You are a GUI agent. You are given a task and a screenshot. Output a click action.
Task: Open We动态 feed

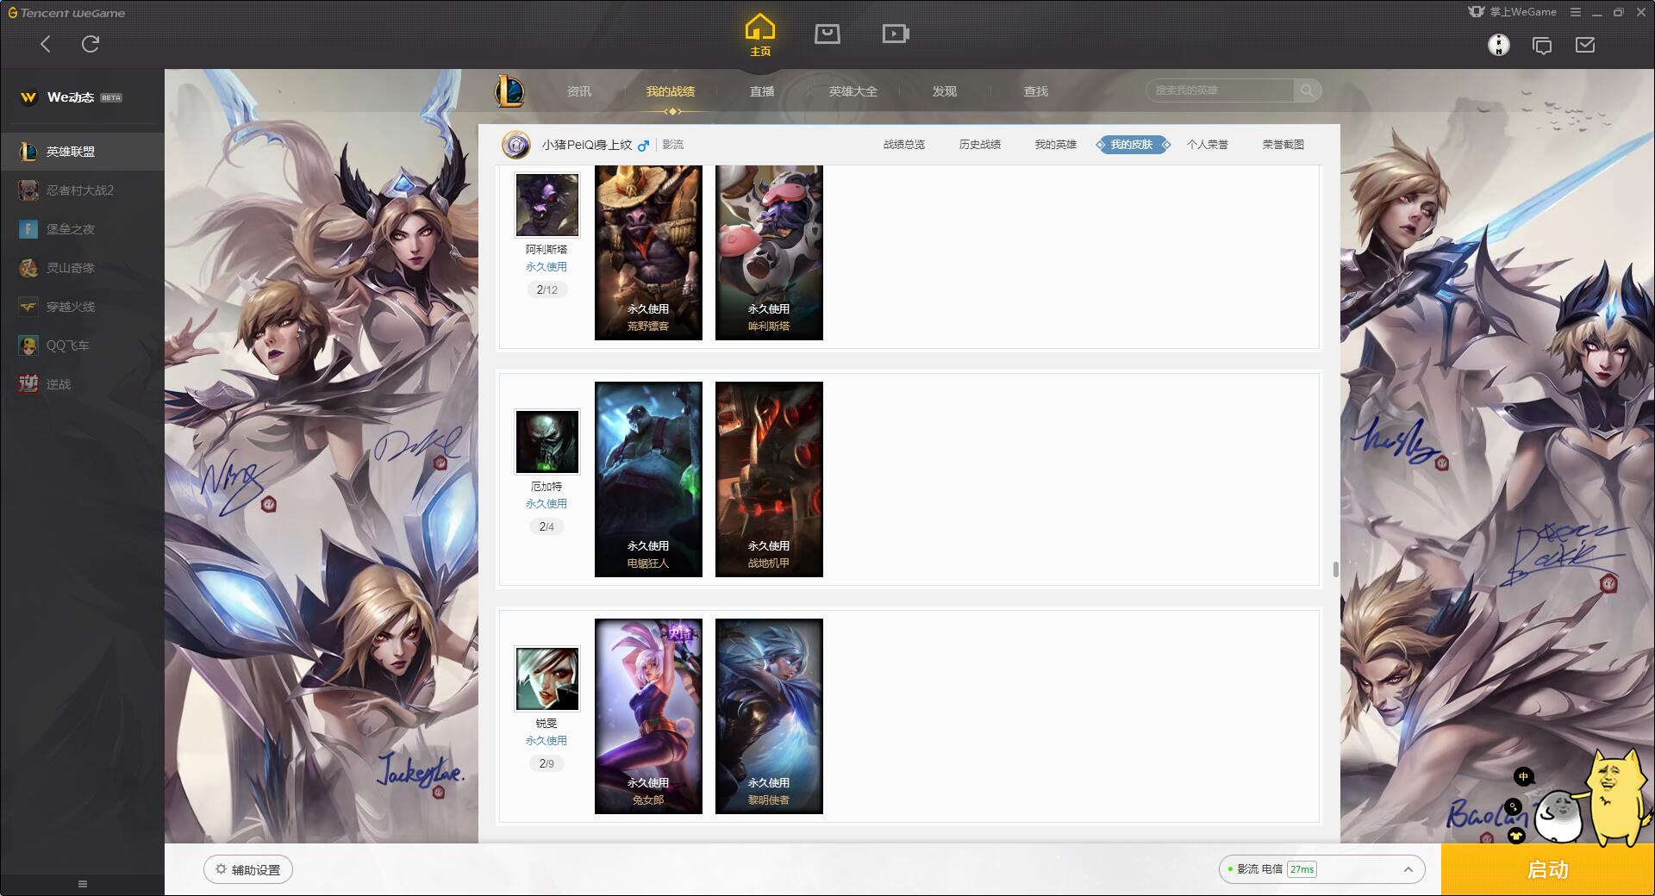click(72, 97)
